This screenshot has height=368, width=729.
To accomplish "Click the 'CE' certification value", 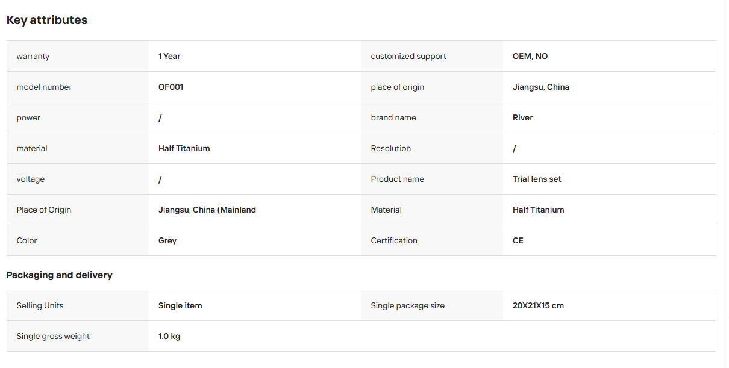I will pyautogui.click(x=518, y=240).
